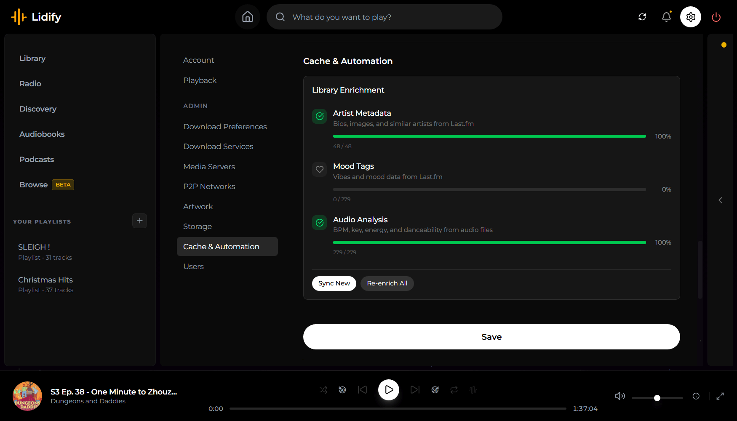This screenshot has width=737, height=421.
Task: Click the waveform vibe icon in player
Action: pyautogui.click(x=473, y=390)
